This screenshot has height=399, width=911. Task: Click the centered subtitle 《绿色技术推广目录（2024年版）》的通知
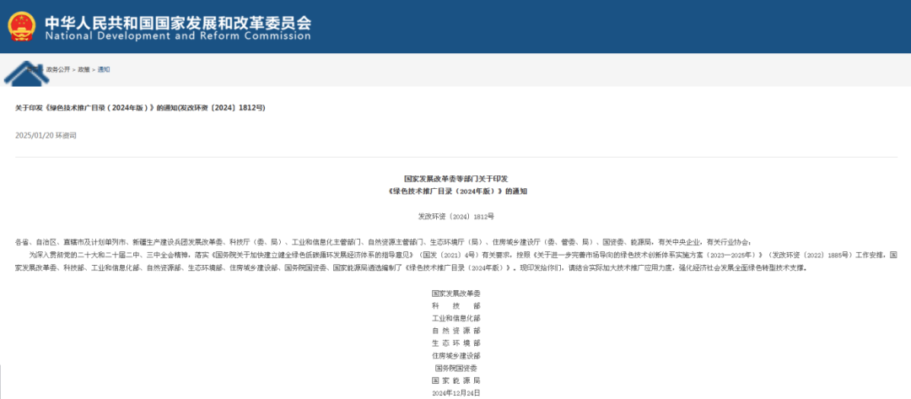coord(455,191)
